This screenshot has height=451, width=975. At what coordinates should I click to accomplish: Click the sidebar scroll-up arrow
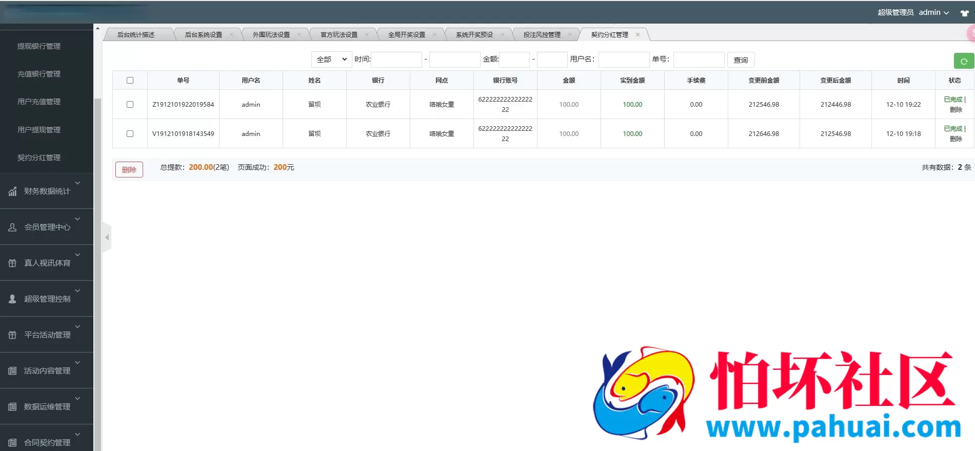[x=97, y=28]
